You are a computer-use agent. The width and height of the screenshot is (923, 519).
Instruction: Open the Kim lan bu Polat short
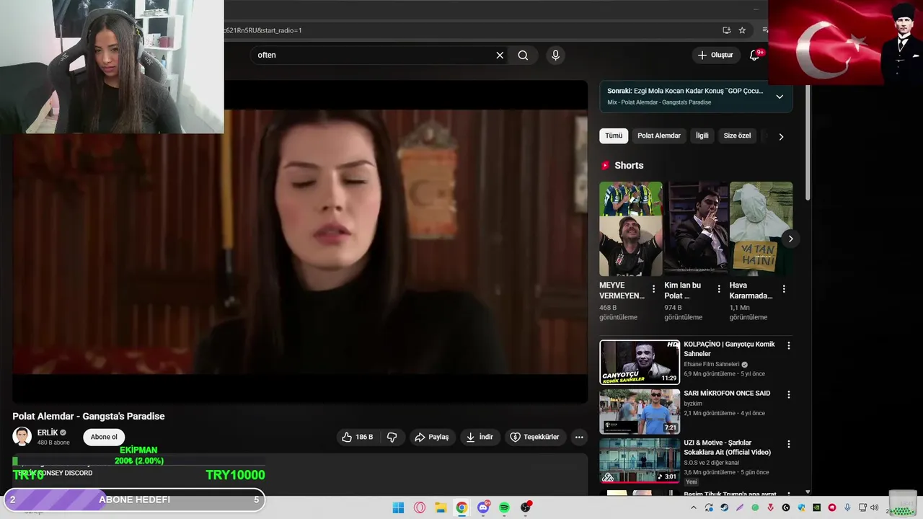pyautogui.click(x=696, y=229)
